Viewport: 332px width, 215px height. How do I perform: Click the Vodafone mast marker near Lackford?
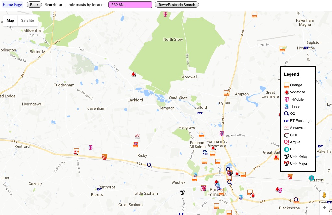pyautogui.click(x=133, y=74)
